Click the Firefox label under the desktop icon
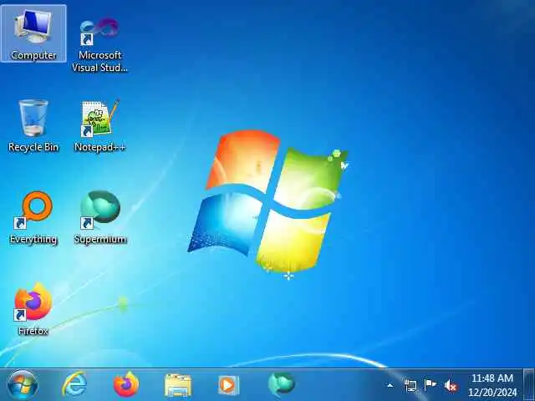The image size is (535, 401). 33,331
